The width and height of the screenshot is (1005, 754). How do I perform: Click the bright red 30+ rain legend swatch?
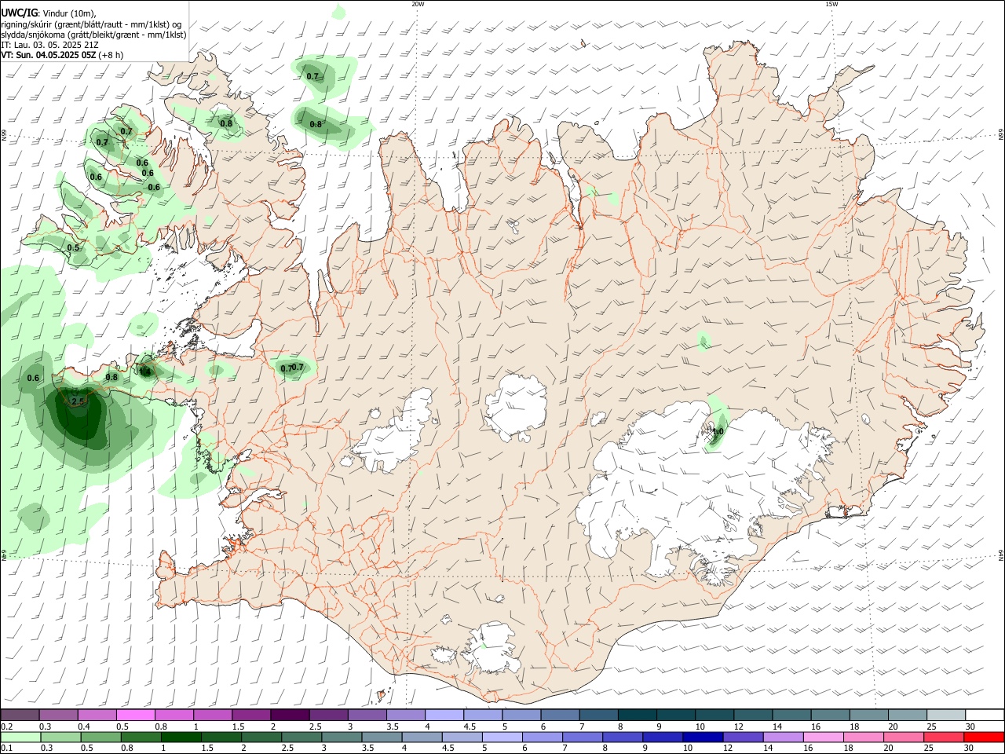click(x=983, y=737)
